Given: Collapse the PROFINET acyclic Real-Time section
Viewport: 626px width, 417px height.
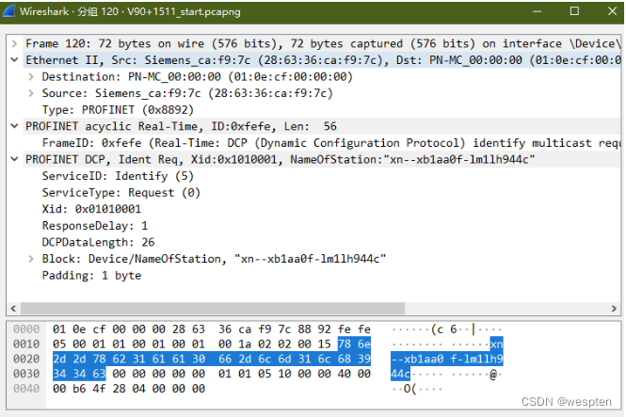Looking at the screenshot, I should [15, 126].
